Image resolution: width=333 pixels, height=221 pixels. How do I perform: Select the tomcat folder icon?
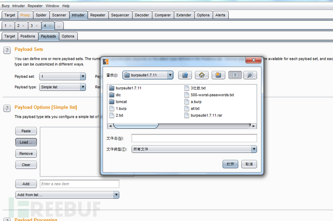pos(111,101)
